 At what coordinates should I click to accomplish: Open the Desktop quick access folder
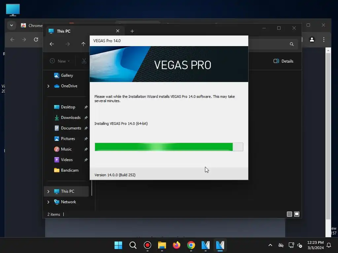click(65, 107)
